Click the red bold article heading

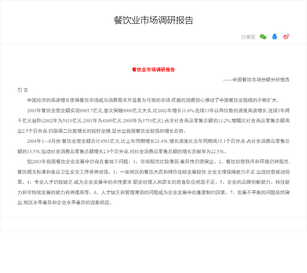[x=153, y=70]
